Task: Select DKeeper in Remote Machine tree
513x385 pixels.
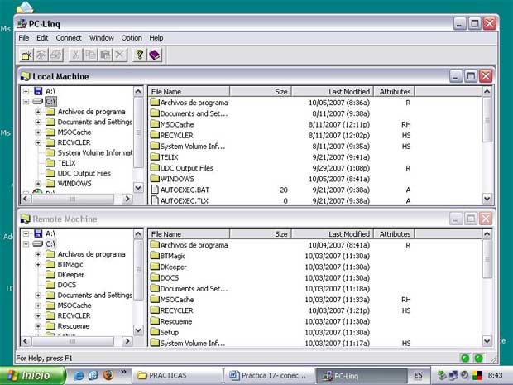Action: [x=70, y=275]
